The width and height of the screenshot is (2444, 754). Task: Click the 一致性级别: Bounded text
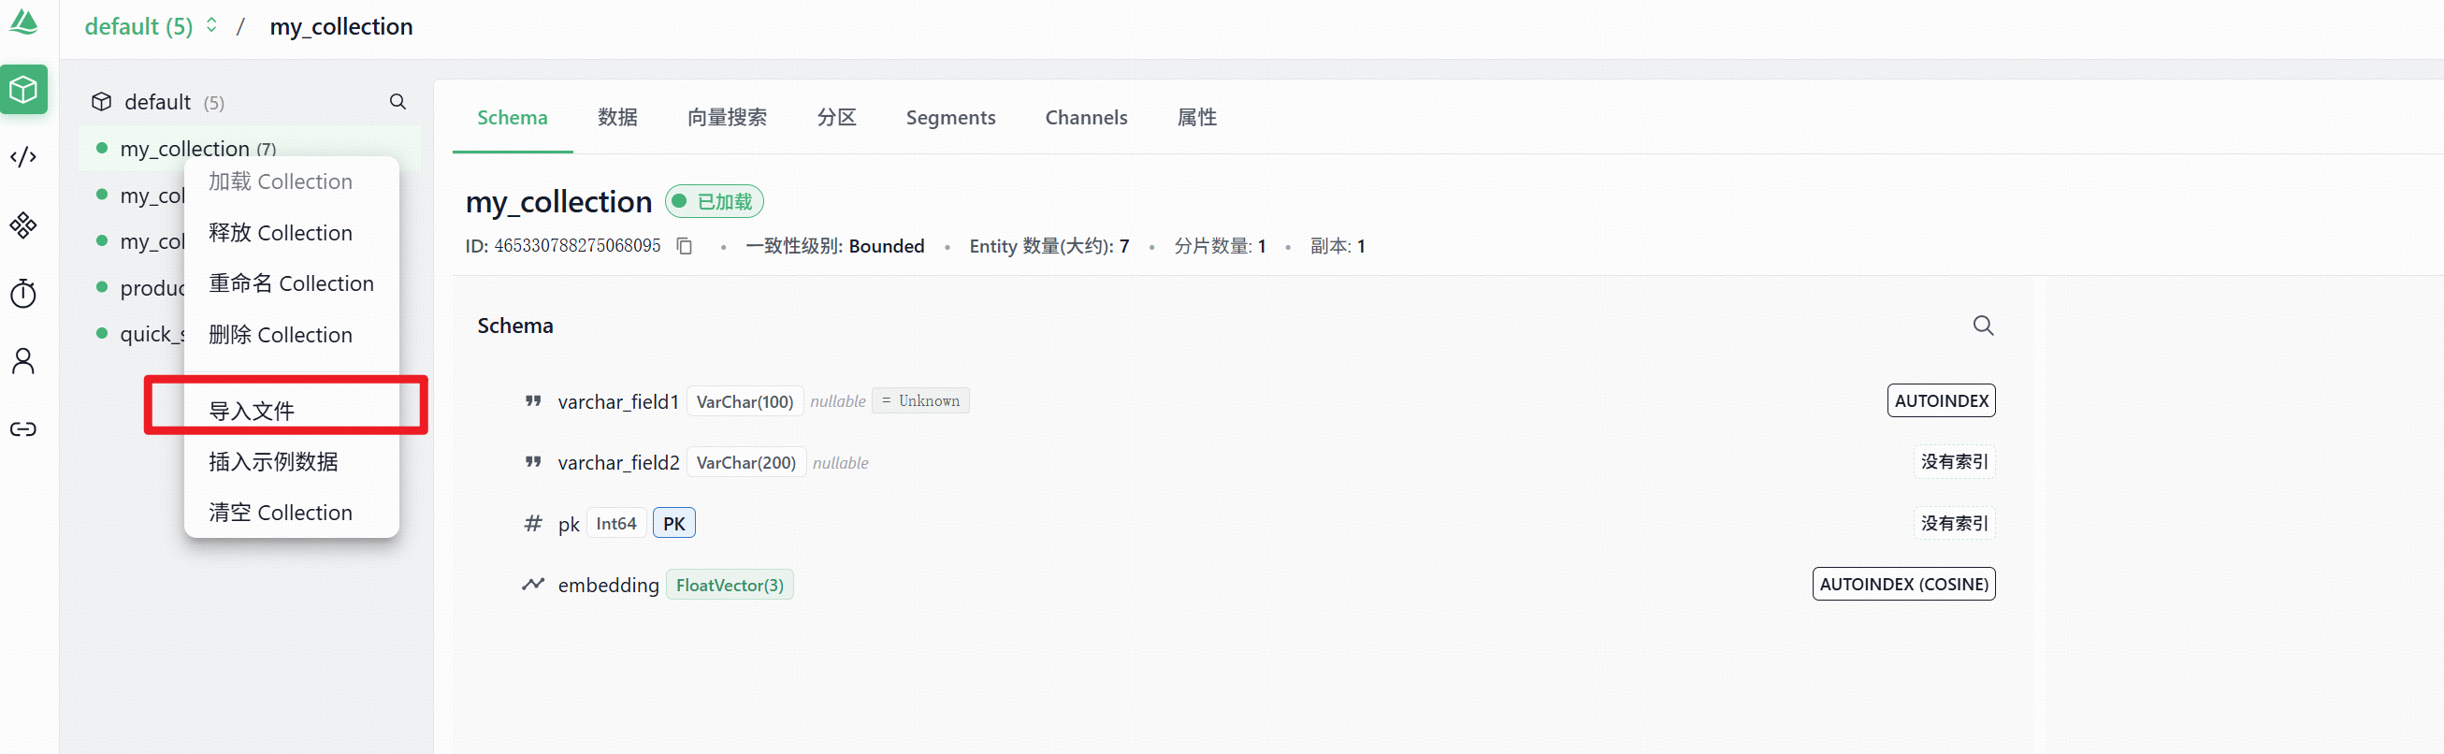click(835, 246)
